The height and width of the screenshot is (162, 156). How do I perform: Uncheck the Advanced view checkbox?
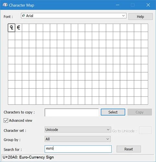coord(6,121)
